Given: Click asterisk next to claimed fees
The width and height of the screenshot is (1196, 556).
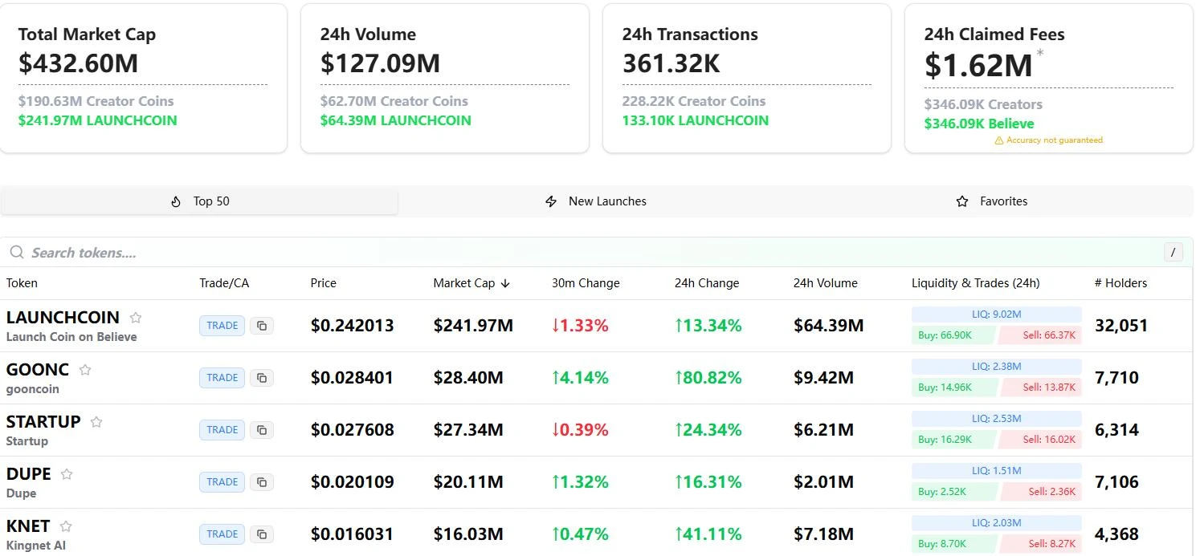Looking at the screenshot, I should 1040,54.
